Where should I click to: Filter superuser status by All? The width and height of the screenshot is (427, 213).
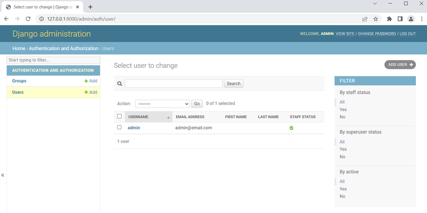pos(342,142)
